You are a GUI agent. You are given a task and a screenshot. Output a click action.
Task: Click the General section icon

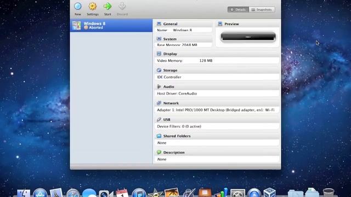point(159,24)
